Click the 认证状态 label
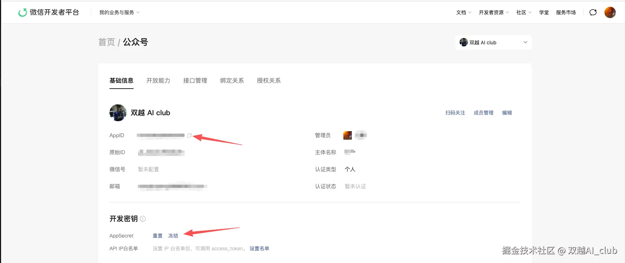The height and width of the screenshot is (263, 625). click(x=326, y=186)
